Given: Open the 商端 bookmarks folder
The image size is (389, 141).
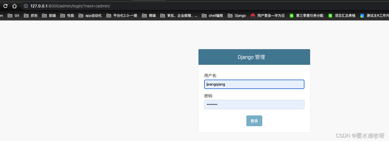Looking at the screenshot, I should pyautogui.click(x=149, y=16).
